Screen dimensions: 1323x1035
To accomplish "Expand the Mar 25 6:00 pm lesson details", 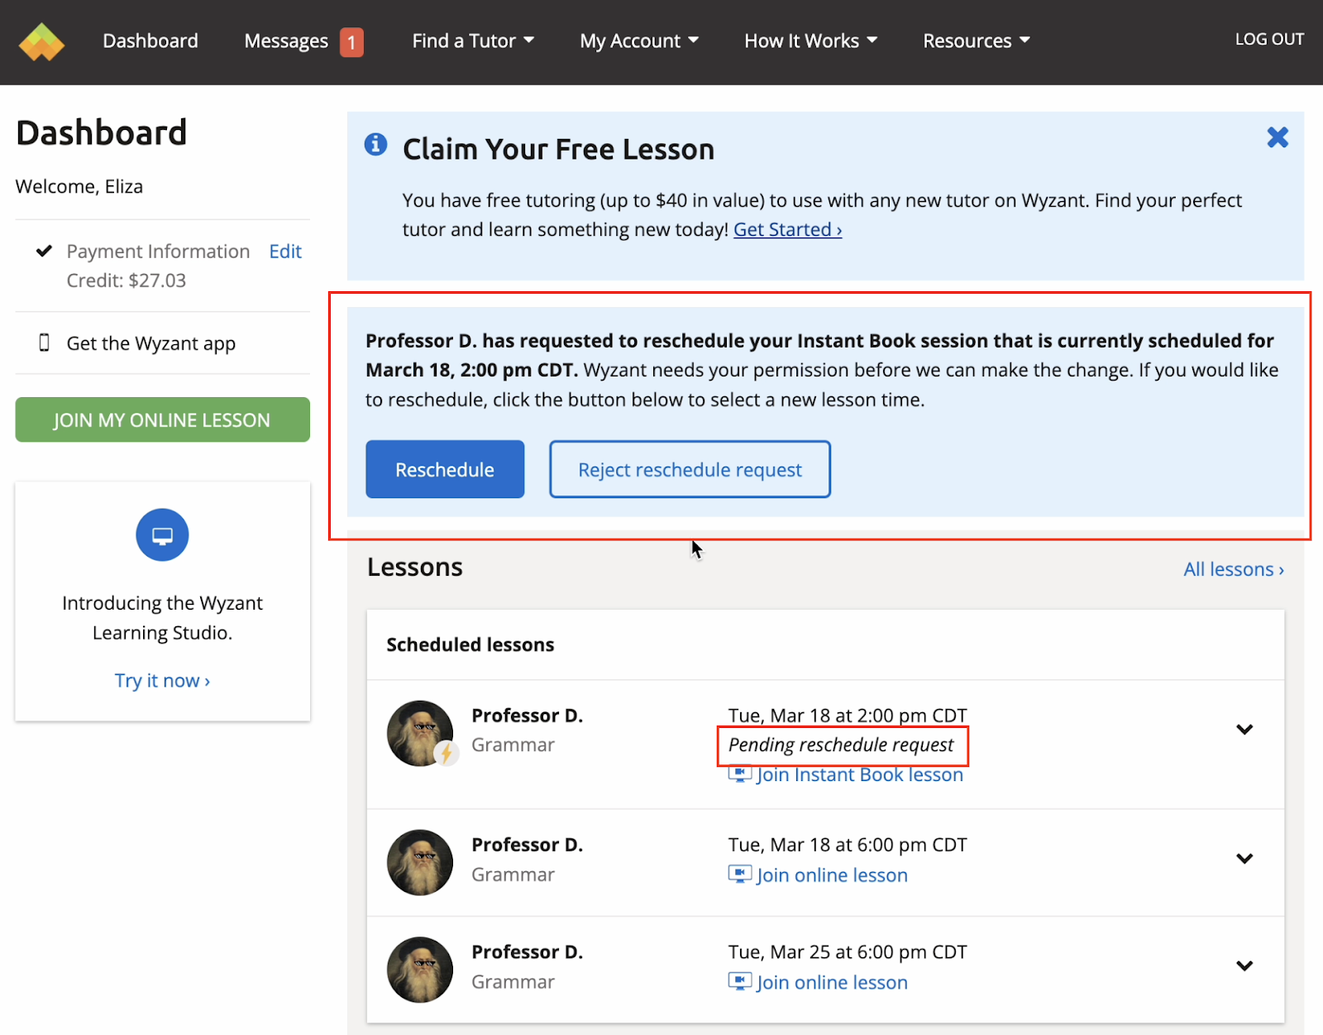I will [1244, 966].
